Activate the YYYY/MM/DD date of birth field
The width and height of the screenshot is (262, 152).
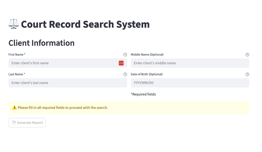pos(190,83)
